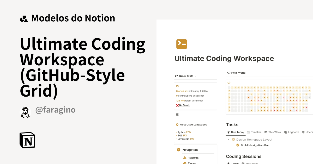
Task: Toggle the checkmark on Design Homepage Layout
Action: [233, 140]
